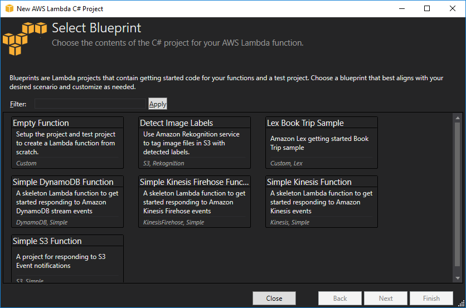Click the small AWS title bar icon
The width and height of the screenshot is (466, 308).
click(9, 9)
